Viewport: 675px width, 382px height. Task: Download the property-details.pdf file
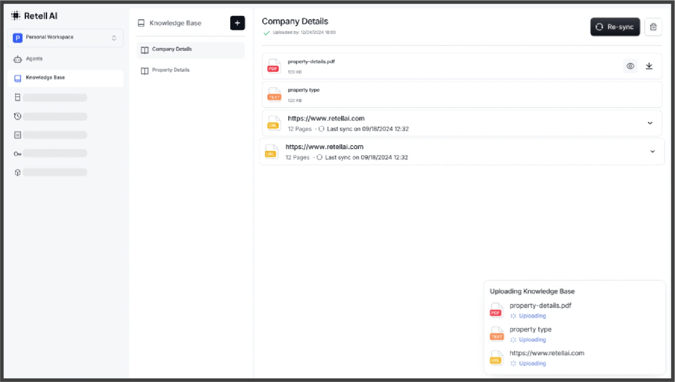click(649, 66)
